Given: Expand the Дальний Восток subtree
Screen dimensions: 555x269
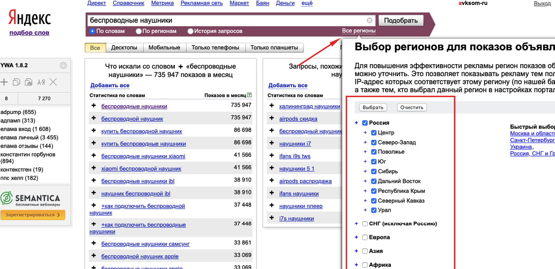Looking at the screenshot, I should (x=365, y=181).
